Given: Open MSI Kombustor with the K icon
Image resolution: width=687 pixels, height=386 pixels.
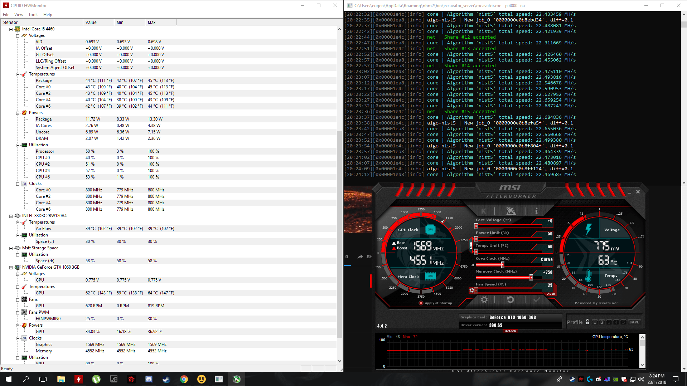Looking at the screenshot, I should coord(484,211).
